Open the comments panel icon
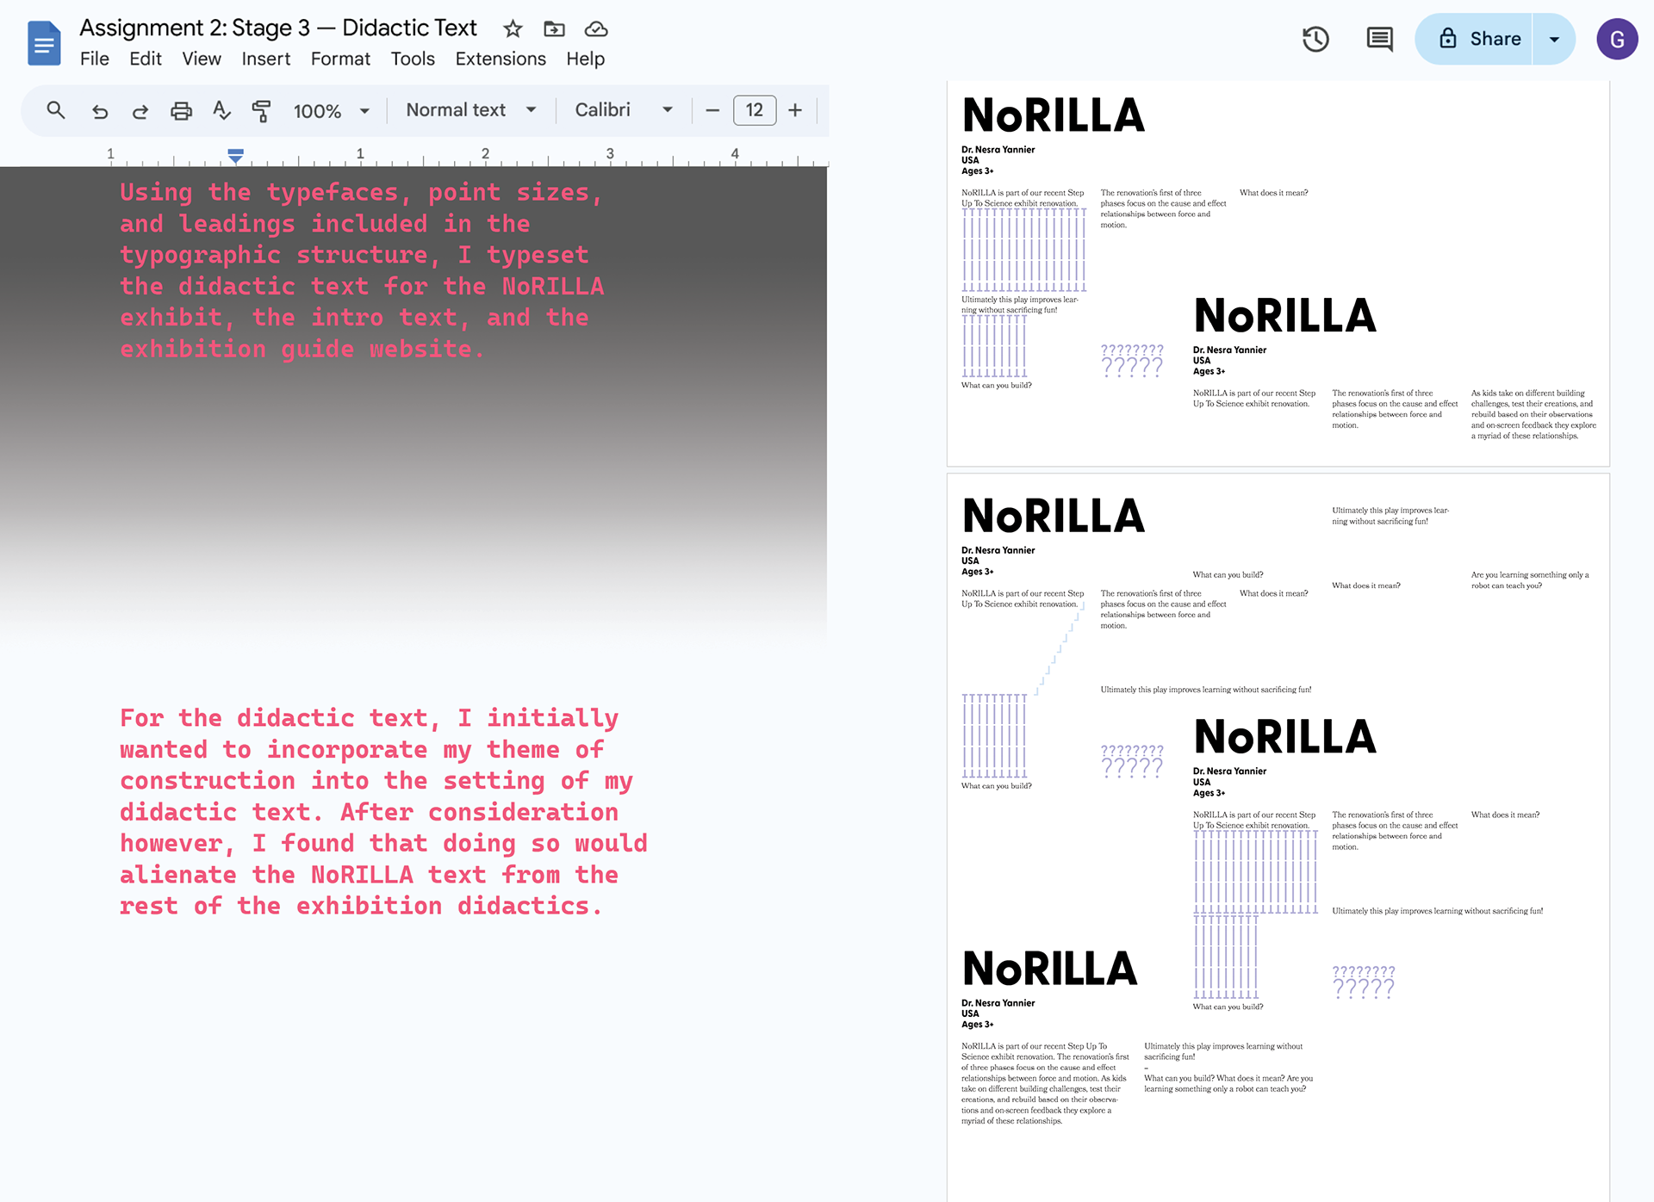 coord(1379,39)
